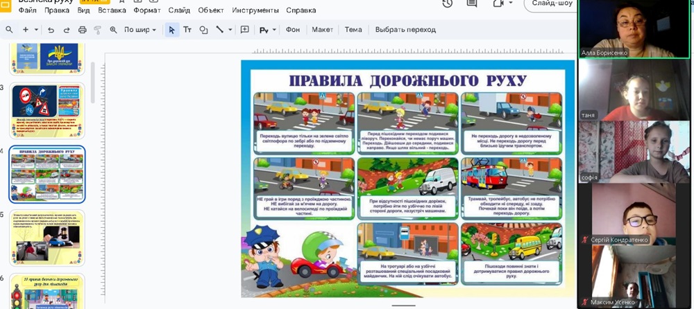Undo the last action
Screen dimensions: 694x309
51,30
